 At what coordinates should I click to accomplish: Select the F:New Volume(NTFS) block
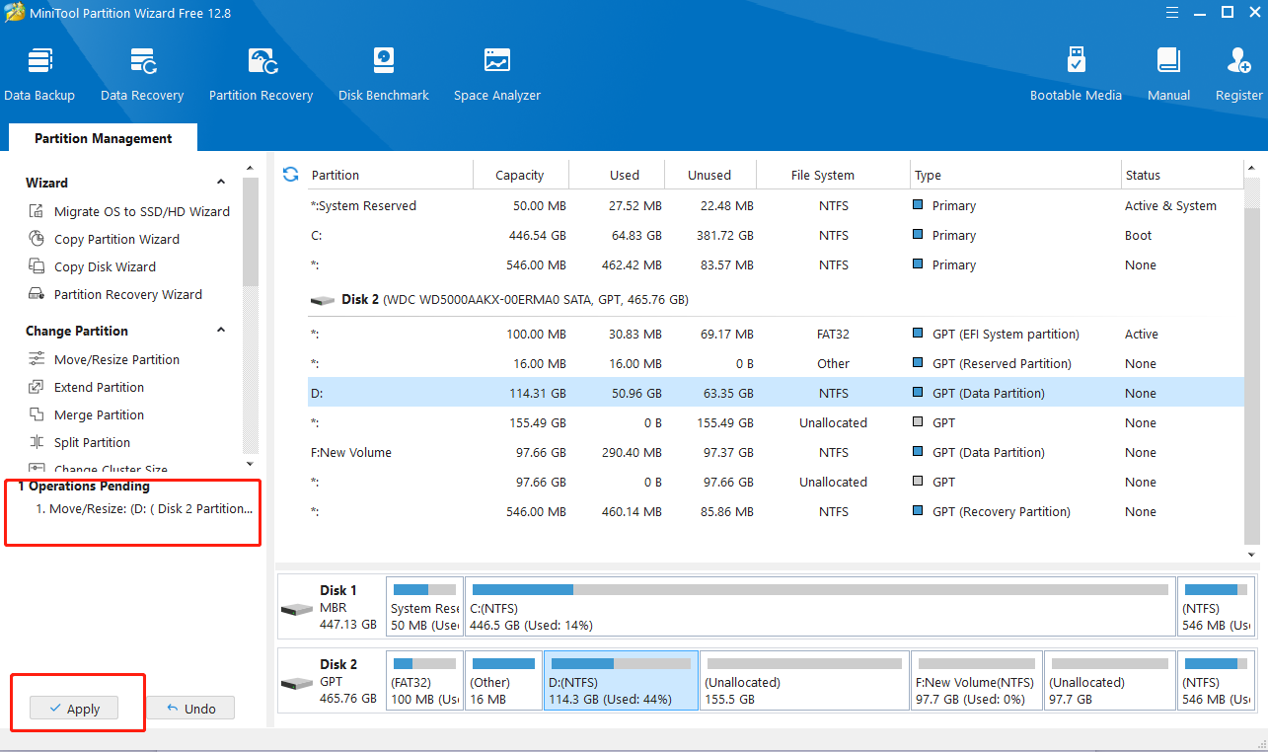point(976,680)
